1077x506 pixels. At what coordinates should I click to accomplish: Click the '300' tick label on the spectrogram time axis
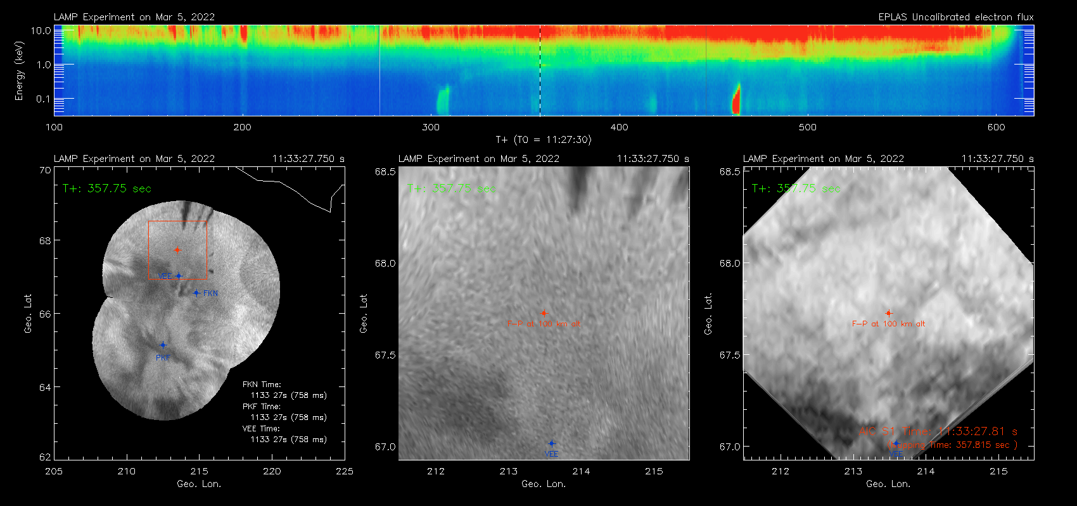pyautogui.click(x=431, y=127)
